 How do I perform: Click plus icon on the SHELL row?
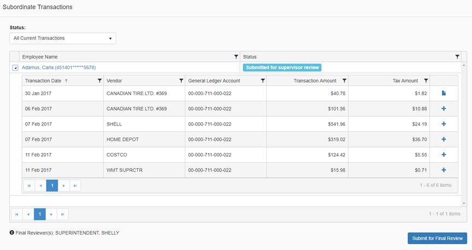tap(444, 124)
